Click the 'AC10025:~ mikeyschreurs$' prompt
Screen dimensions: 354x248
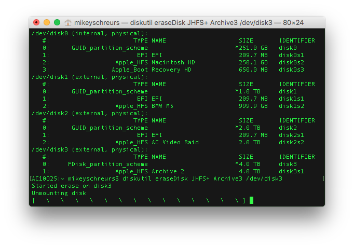tap(75, 178)
